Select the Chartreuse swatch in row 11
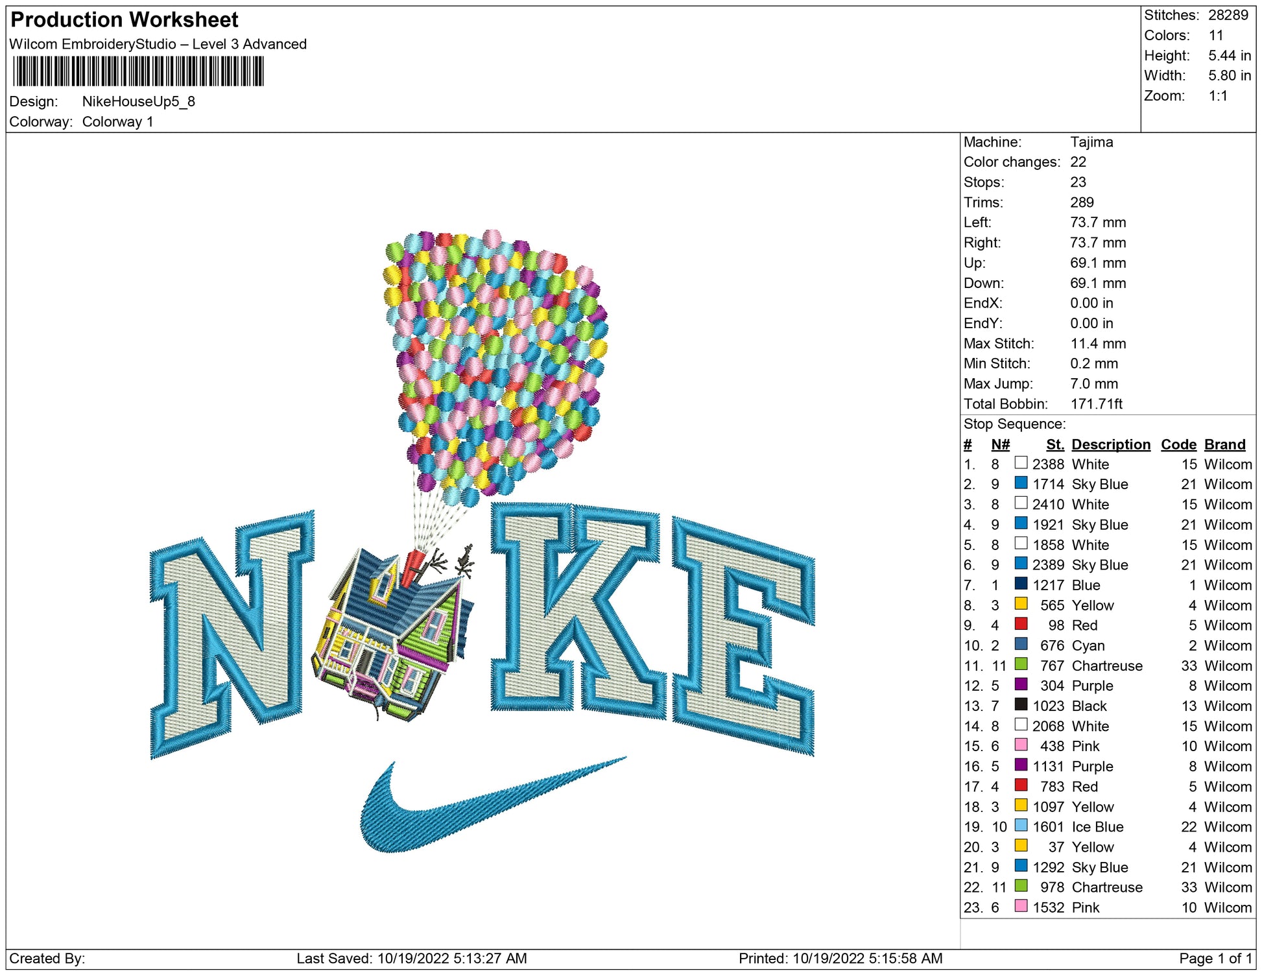The height and width of the screenshot is (971, 1262). tap(1021, 664)
